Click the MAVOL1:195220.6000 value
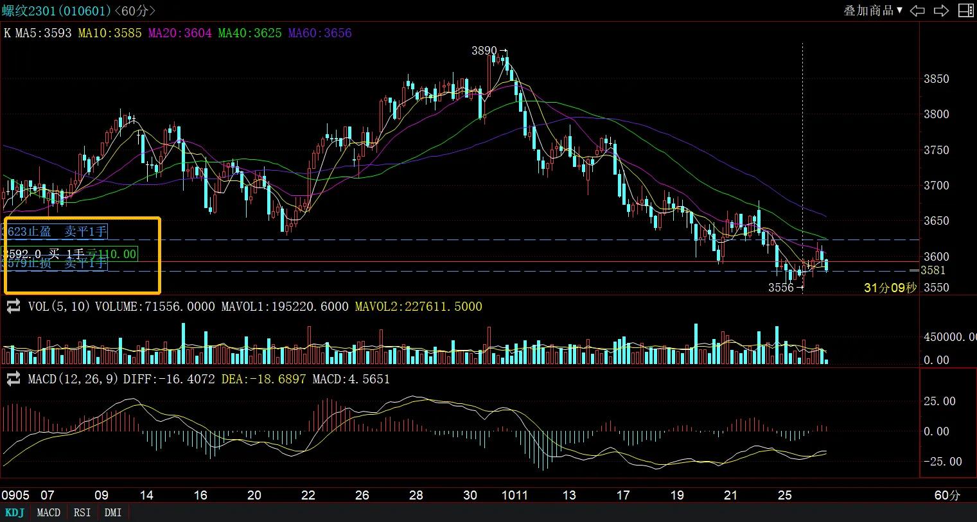The image size is (977, 522). [x=285, y=307]
